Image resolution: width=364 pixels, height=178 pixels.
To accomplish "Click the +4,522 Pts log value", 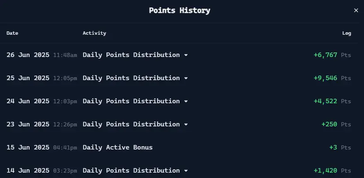I will pyautogui.click(x=332, y=101).
